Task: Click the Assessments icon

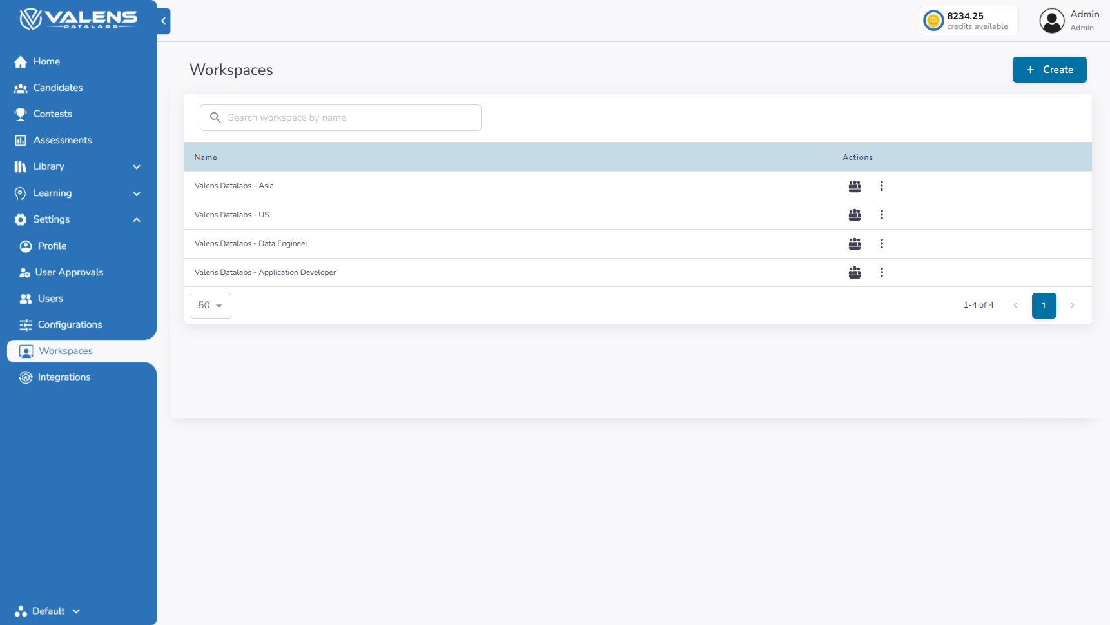Action: point(21,140)
